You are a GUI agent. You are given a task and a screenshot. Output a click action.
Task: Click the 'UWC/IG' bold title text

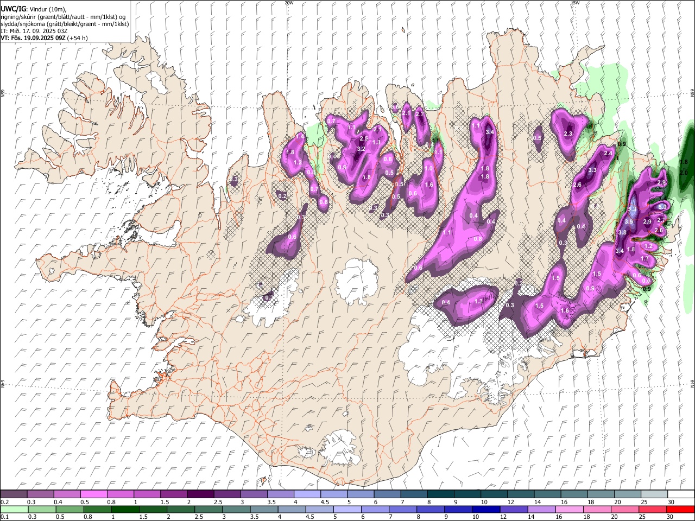click(13, 9)
